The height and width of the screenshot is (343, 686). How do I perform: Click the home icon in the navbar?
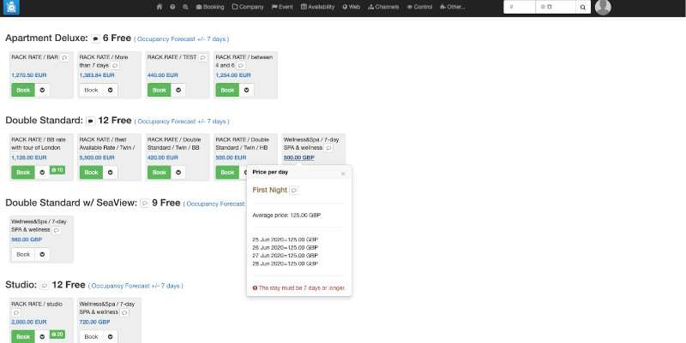click(x=159, y=7)
